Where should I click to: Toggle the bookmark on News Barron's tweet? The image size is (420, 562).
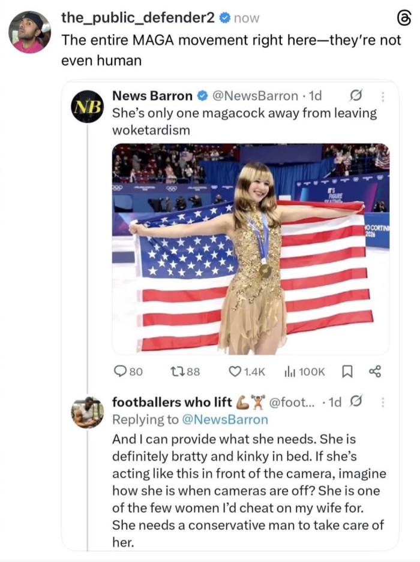[x=346, y=371]
